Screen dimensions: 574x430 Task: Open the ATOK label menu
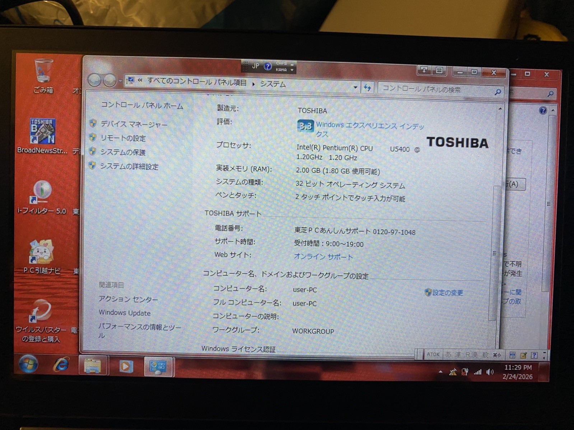pos(433,354)
